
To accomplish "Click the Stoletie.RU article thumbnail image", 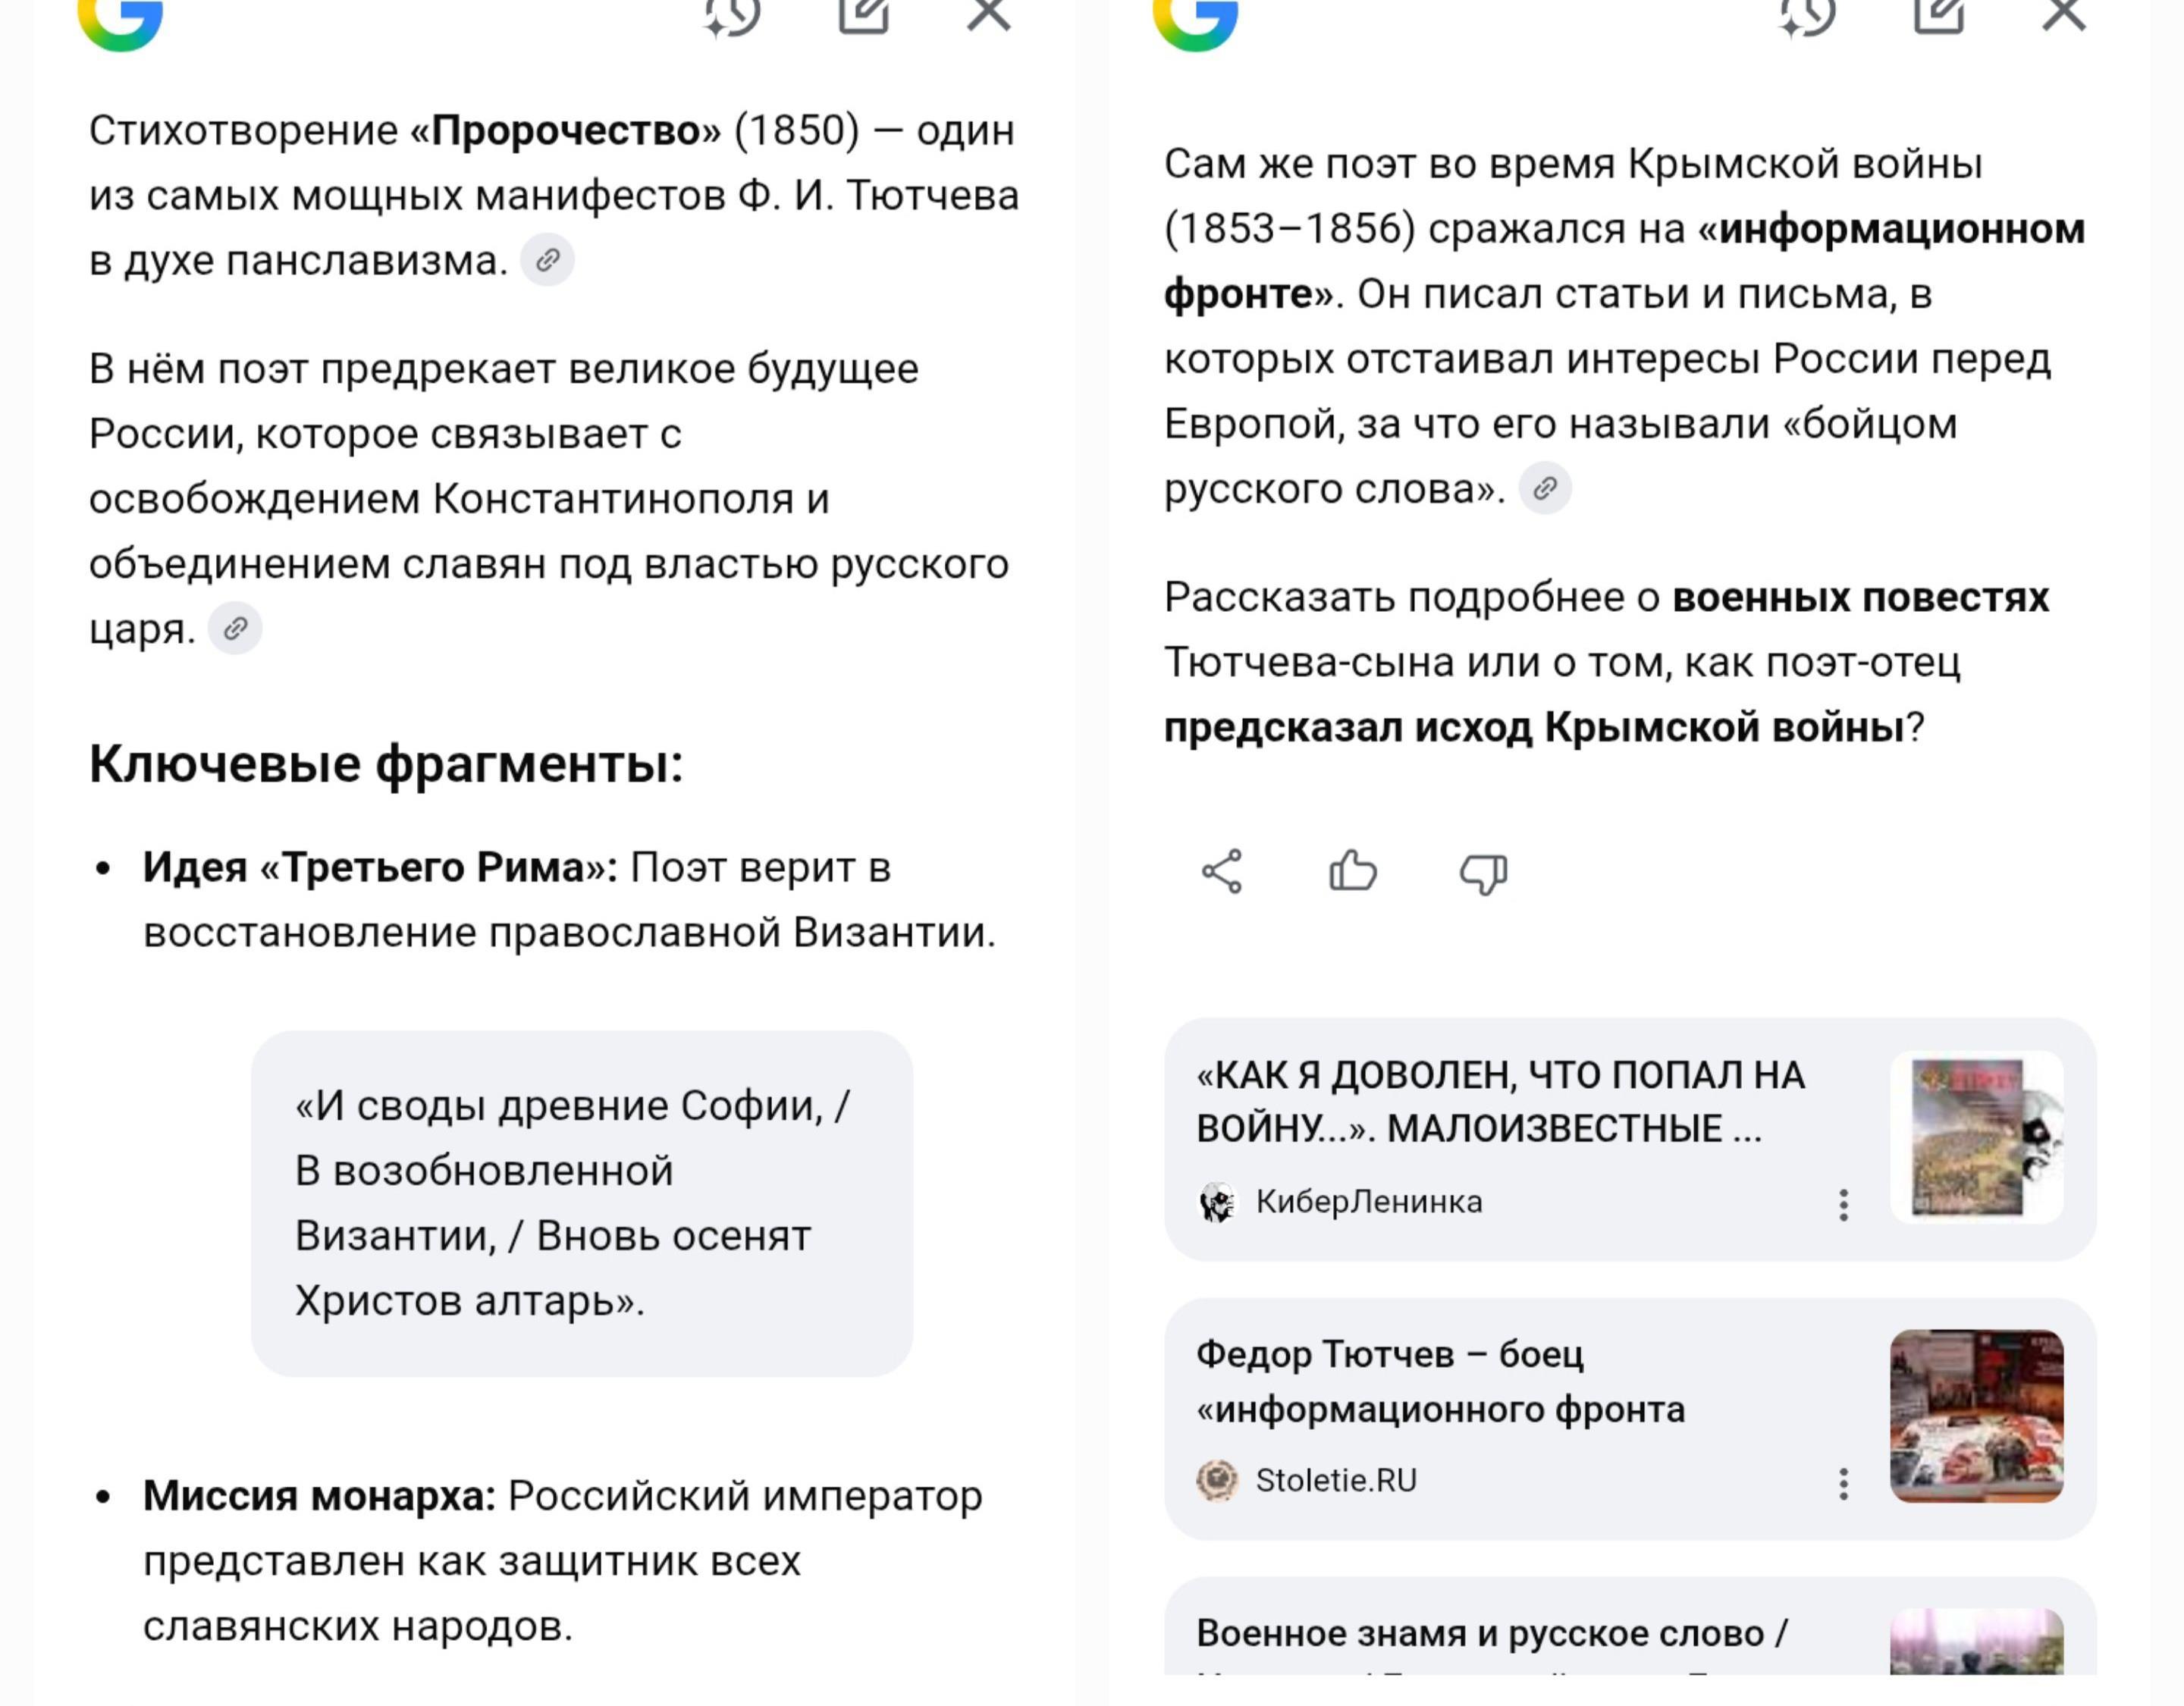I will coord(1976,1416).
